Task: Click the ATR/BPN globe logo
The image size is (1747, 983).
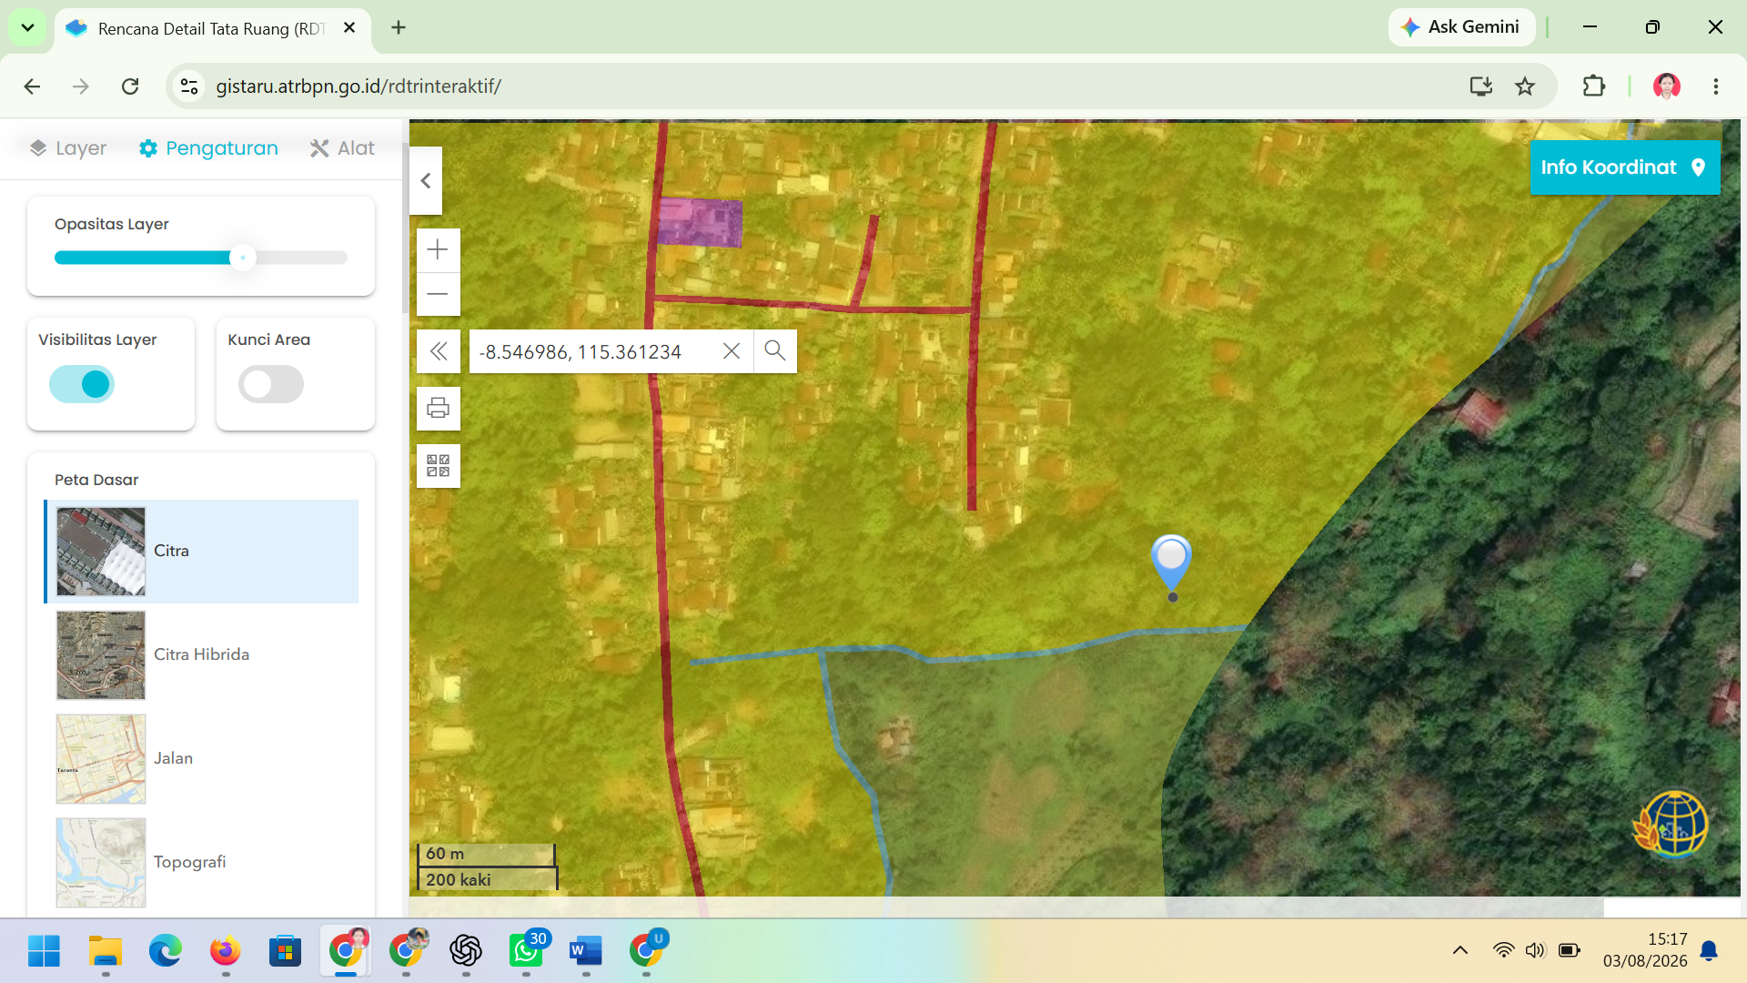Action: pyautogui.click(x=1672, y=824)
